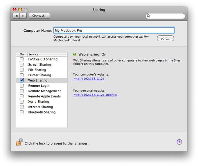198x166 pixels.
Task: Enable Printer Sharing checkbox
Action: click(x=22, y=75)
